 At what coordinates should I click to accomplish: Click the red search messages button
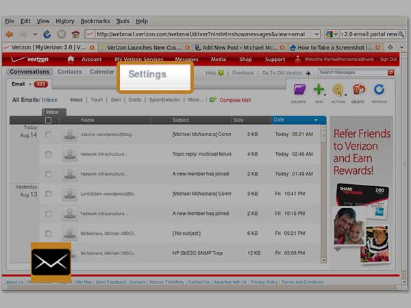(391, 73)
